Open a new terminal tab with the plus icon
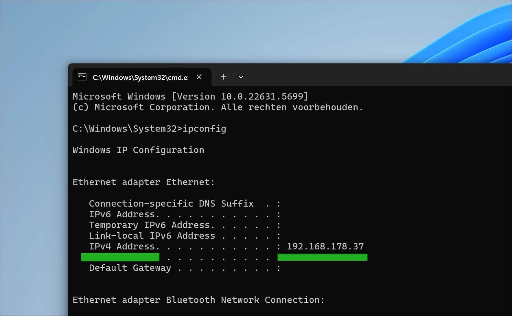Viewport: 512px width, 316px height. coord(223,77)
